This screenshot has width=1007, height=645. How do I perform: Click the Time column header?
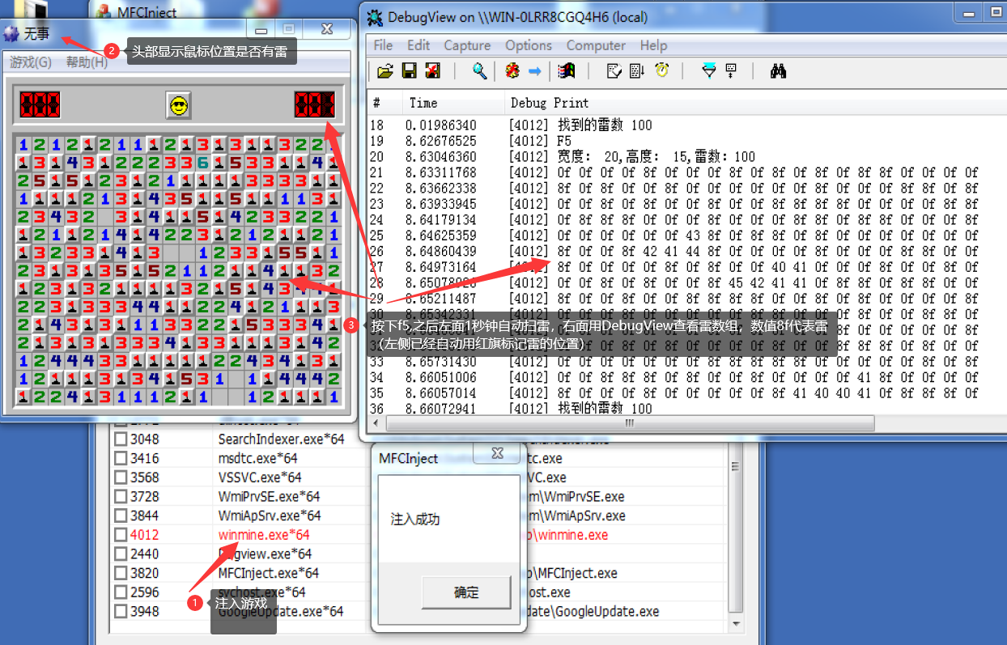tap(453, 103)
